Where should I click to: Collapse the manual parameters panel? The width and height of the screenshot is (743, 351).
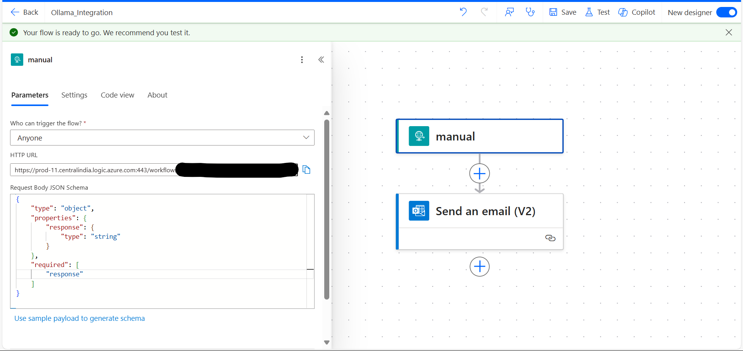(x=321, y=60)
